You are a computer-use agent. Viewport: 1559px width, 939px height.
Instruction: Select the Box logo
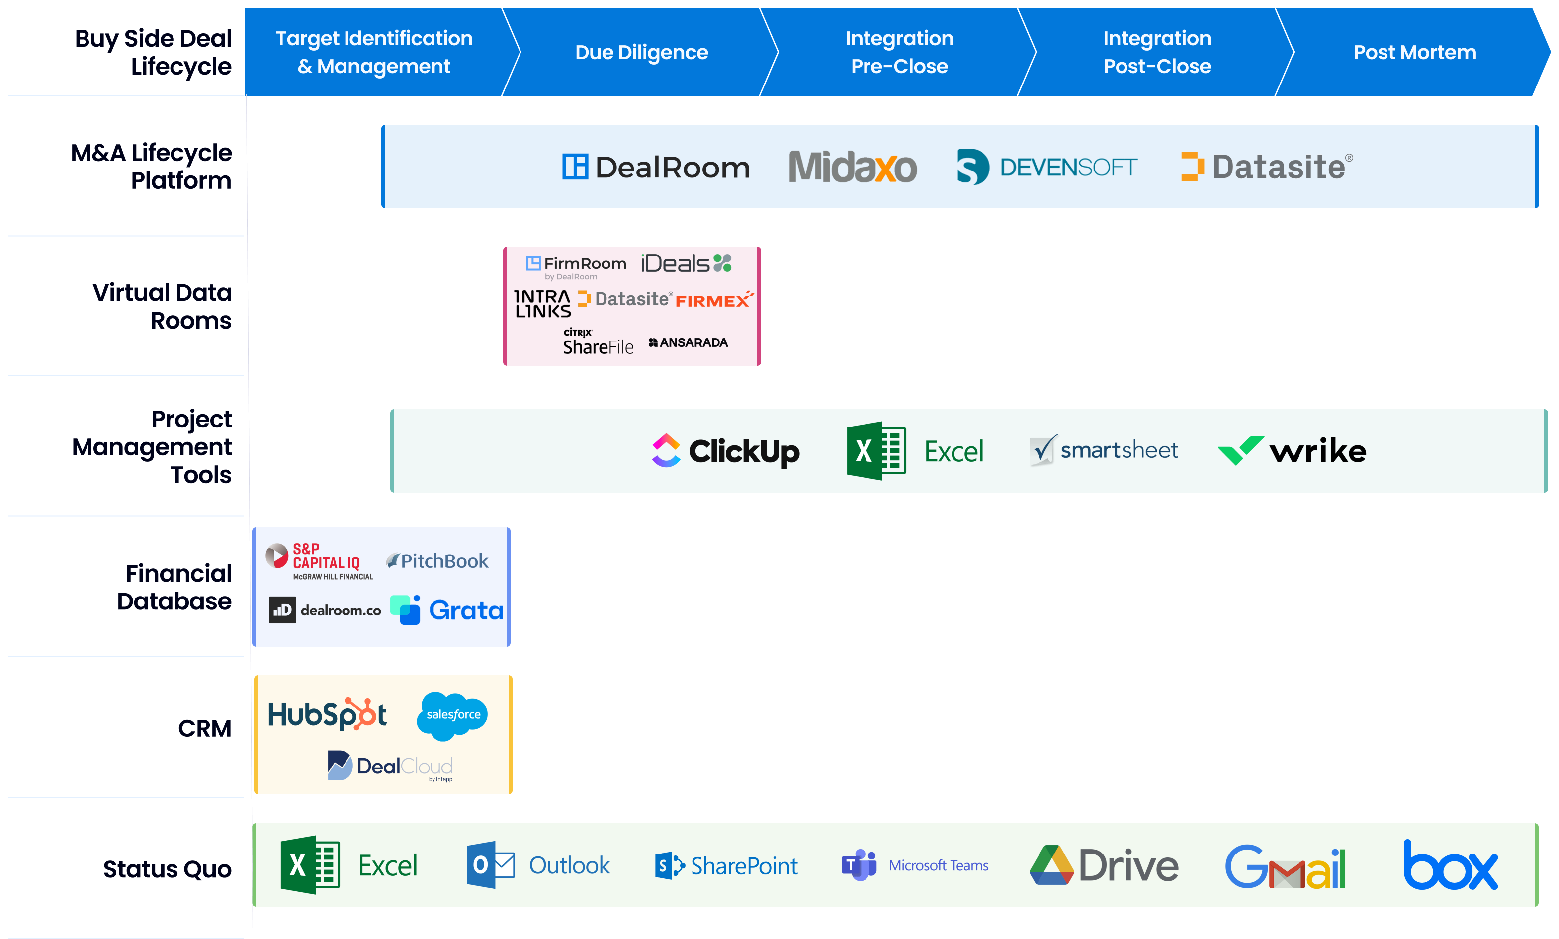point(1450,865)
